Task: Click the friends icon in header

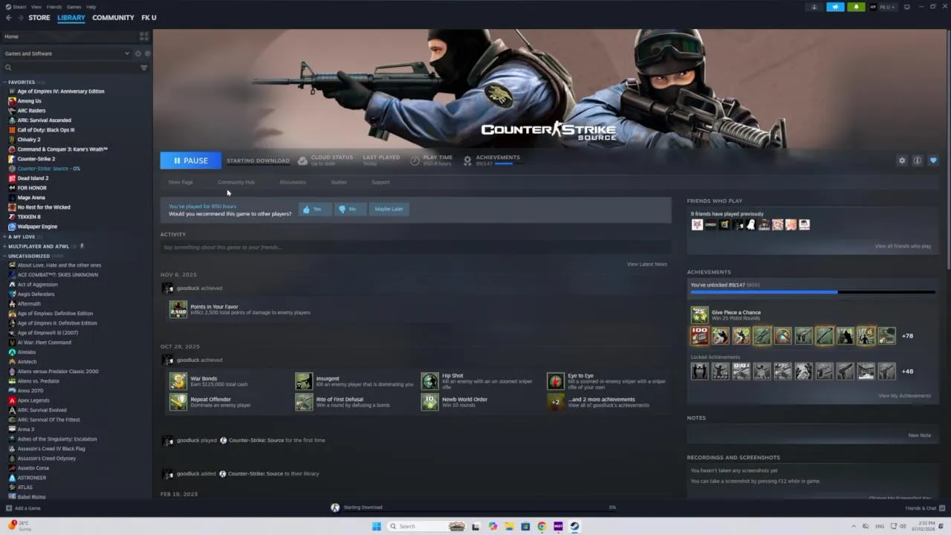Action: tap(814, 7)
